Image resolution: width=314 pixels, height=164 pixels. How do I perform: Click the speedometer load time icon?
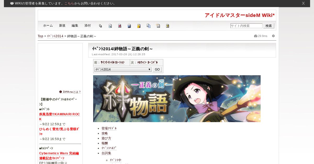click(256, 36)
